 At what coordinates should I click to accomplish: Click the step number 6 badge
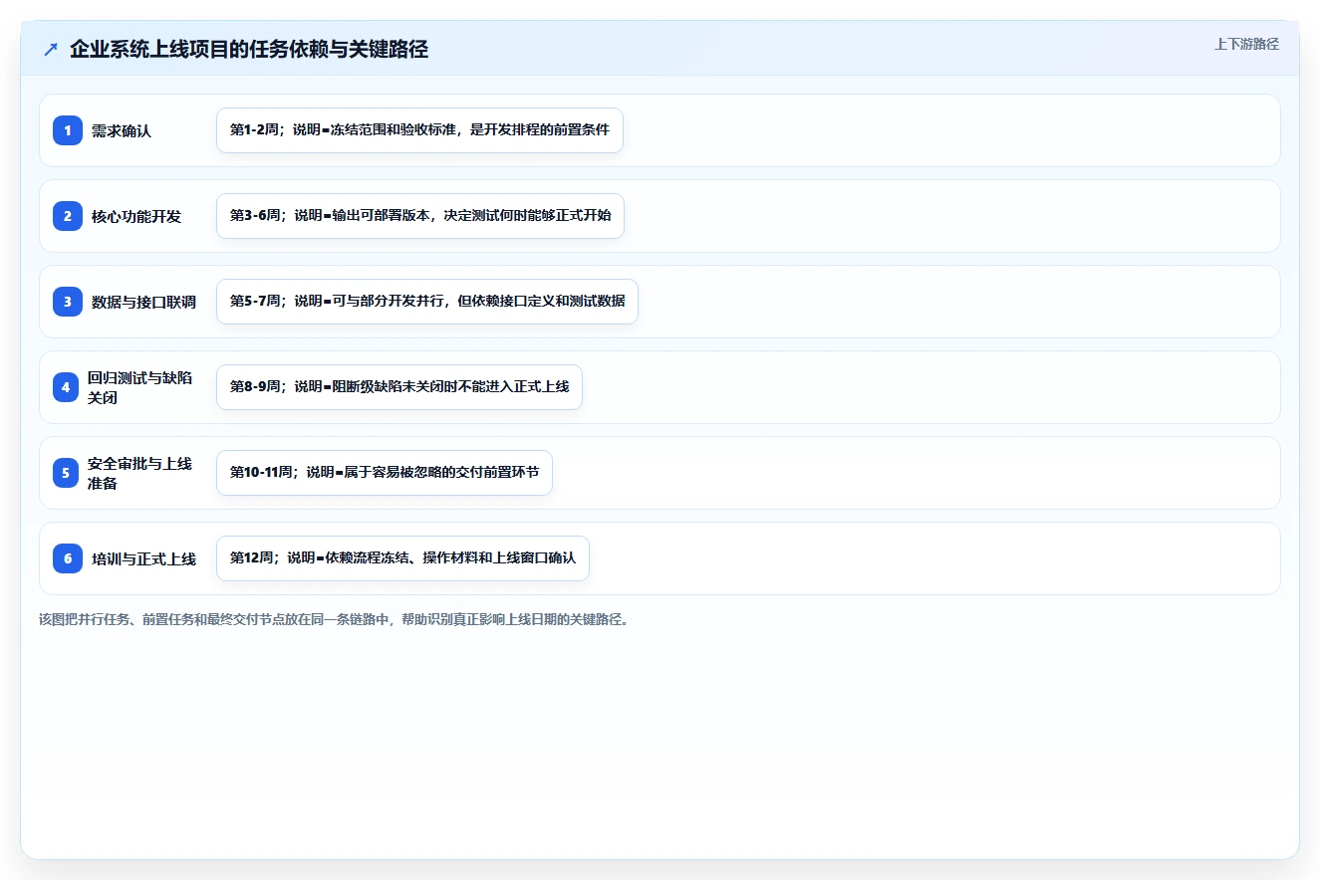click(68, 558)
